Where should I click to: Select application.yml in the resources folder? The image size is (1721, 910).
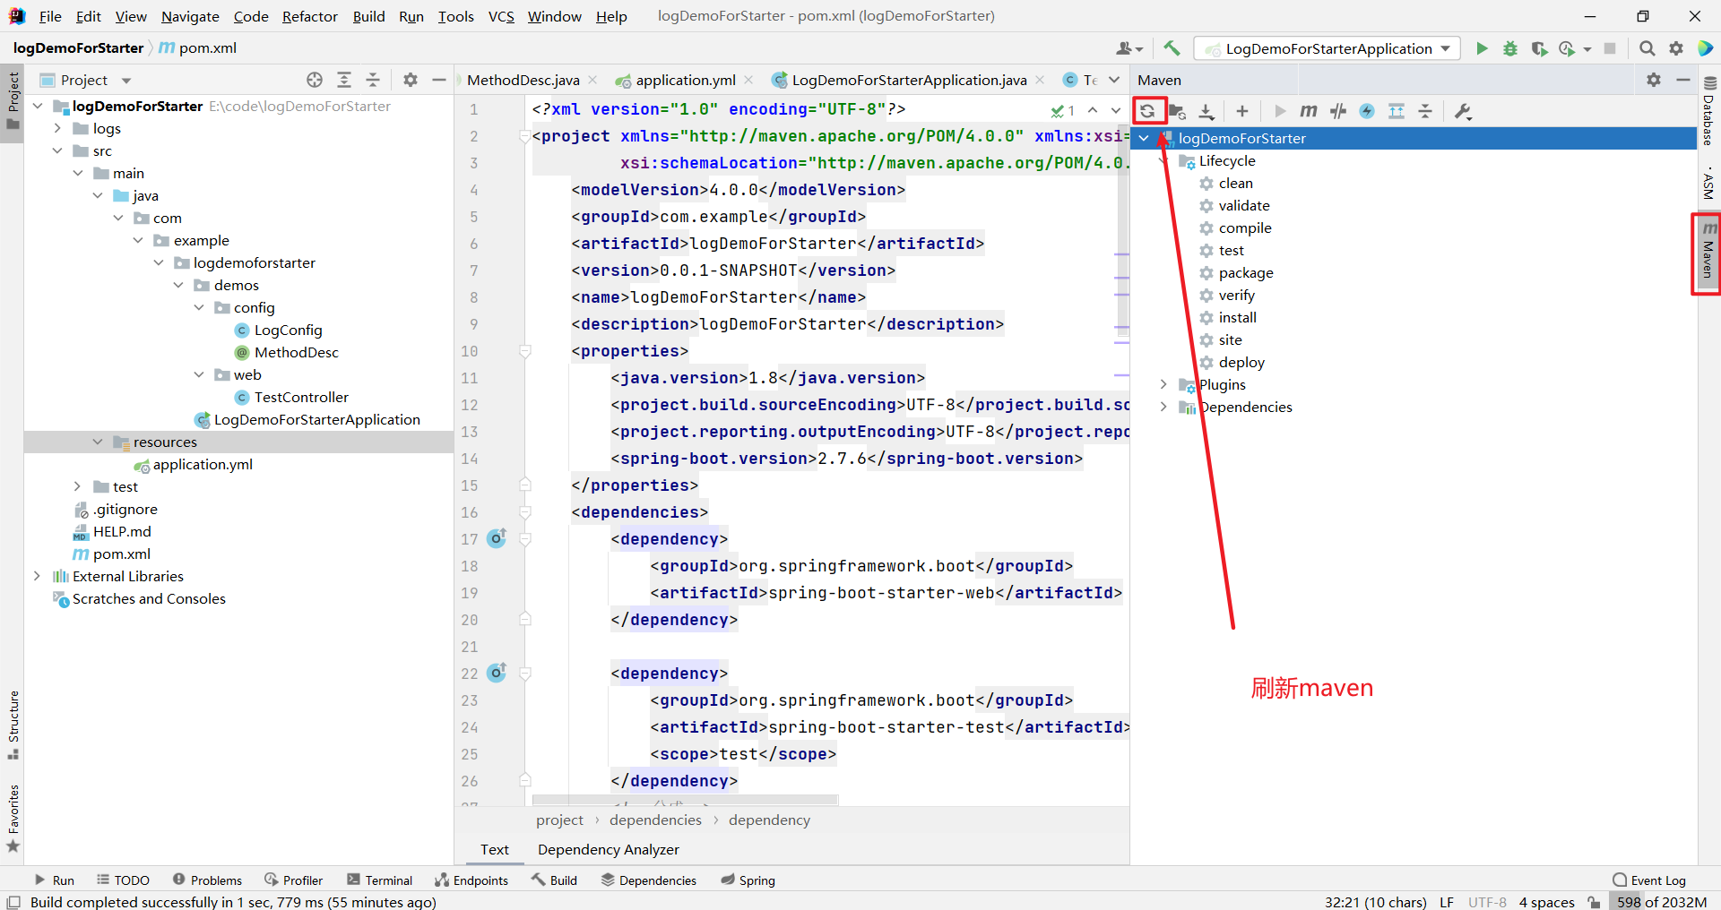click(x=203, y=464)
